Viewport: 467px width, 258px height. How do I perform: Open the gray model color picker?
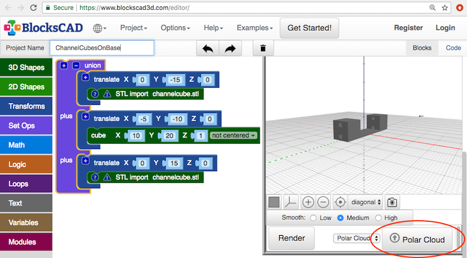point(274,202)
